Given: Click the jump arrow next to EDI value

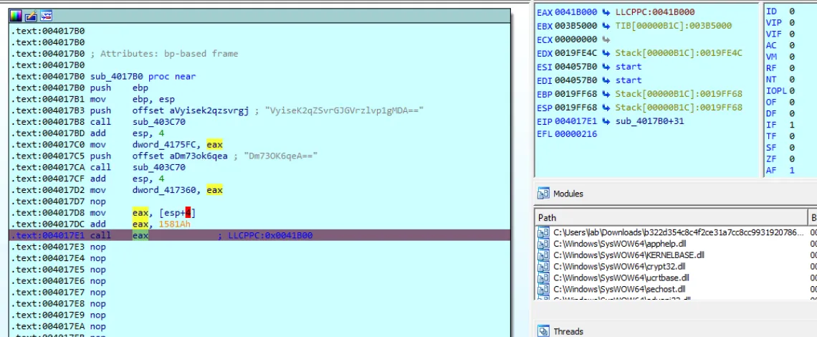Looking at the screenshot, I should click(606, 80).
